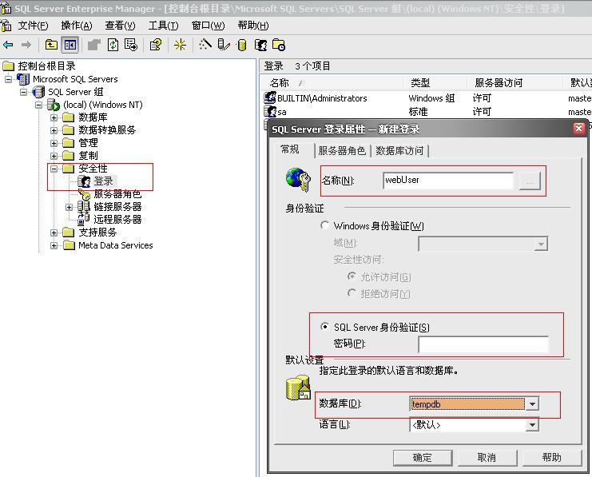The height and width of the screenshot is (477, 592).
Task: Run a wizard via the wand icon
Action: coord(205,45)
